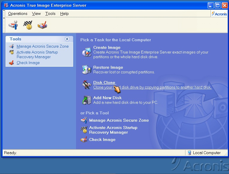
Task: Click the Create Image task icon
Action: click(87, 52)
